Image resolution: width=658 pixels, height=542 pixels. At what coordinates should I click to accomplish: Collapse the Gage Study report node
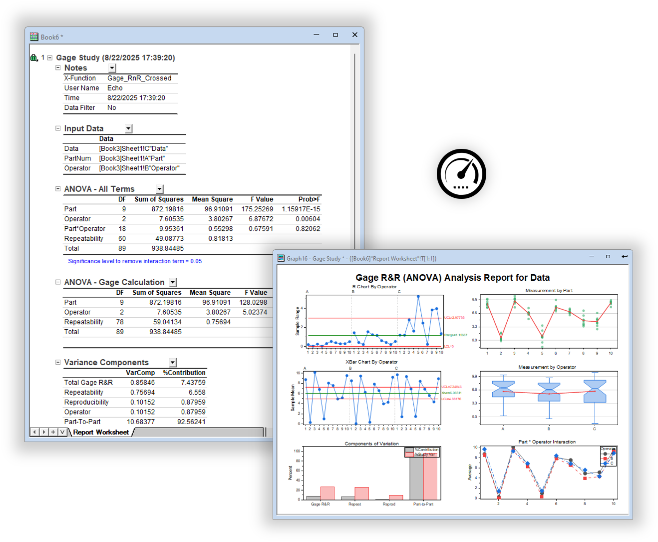[49, 57]
